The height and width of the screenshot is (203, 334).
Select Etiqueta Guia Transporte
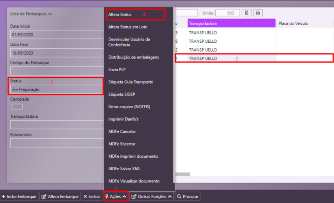point(131,82)
